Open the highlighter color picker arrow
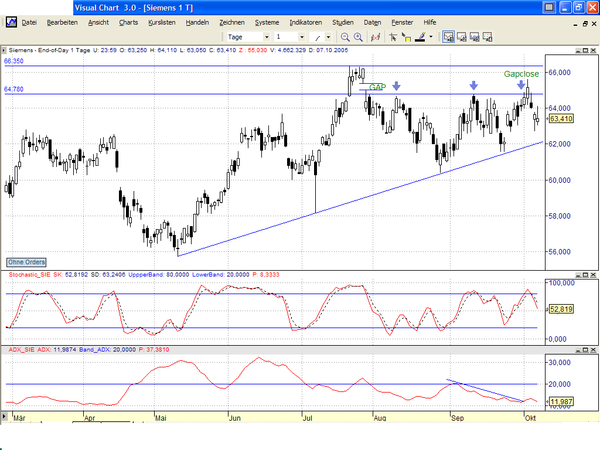This screenshot has width=600, height=450. coord(431,36)
